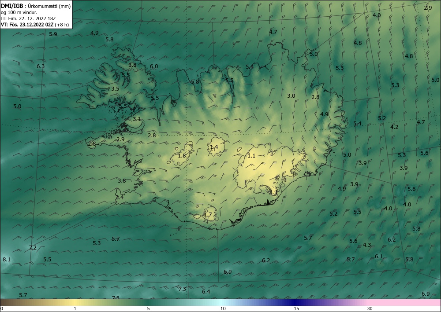The height and width of the screenshot is (312, 441).
Task: Pick the dark navy colour above label 15
Action: click(x=295, y=302)
